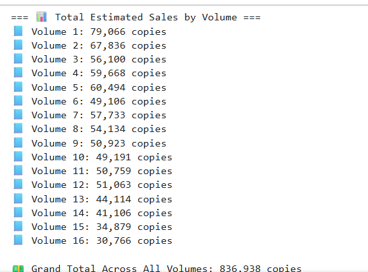Click the 'Volume 12: 51,063 copies' line
Image resolution: width=368 pixels, height=272 pixels.
(x=102, y=185)
